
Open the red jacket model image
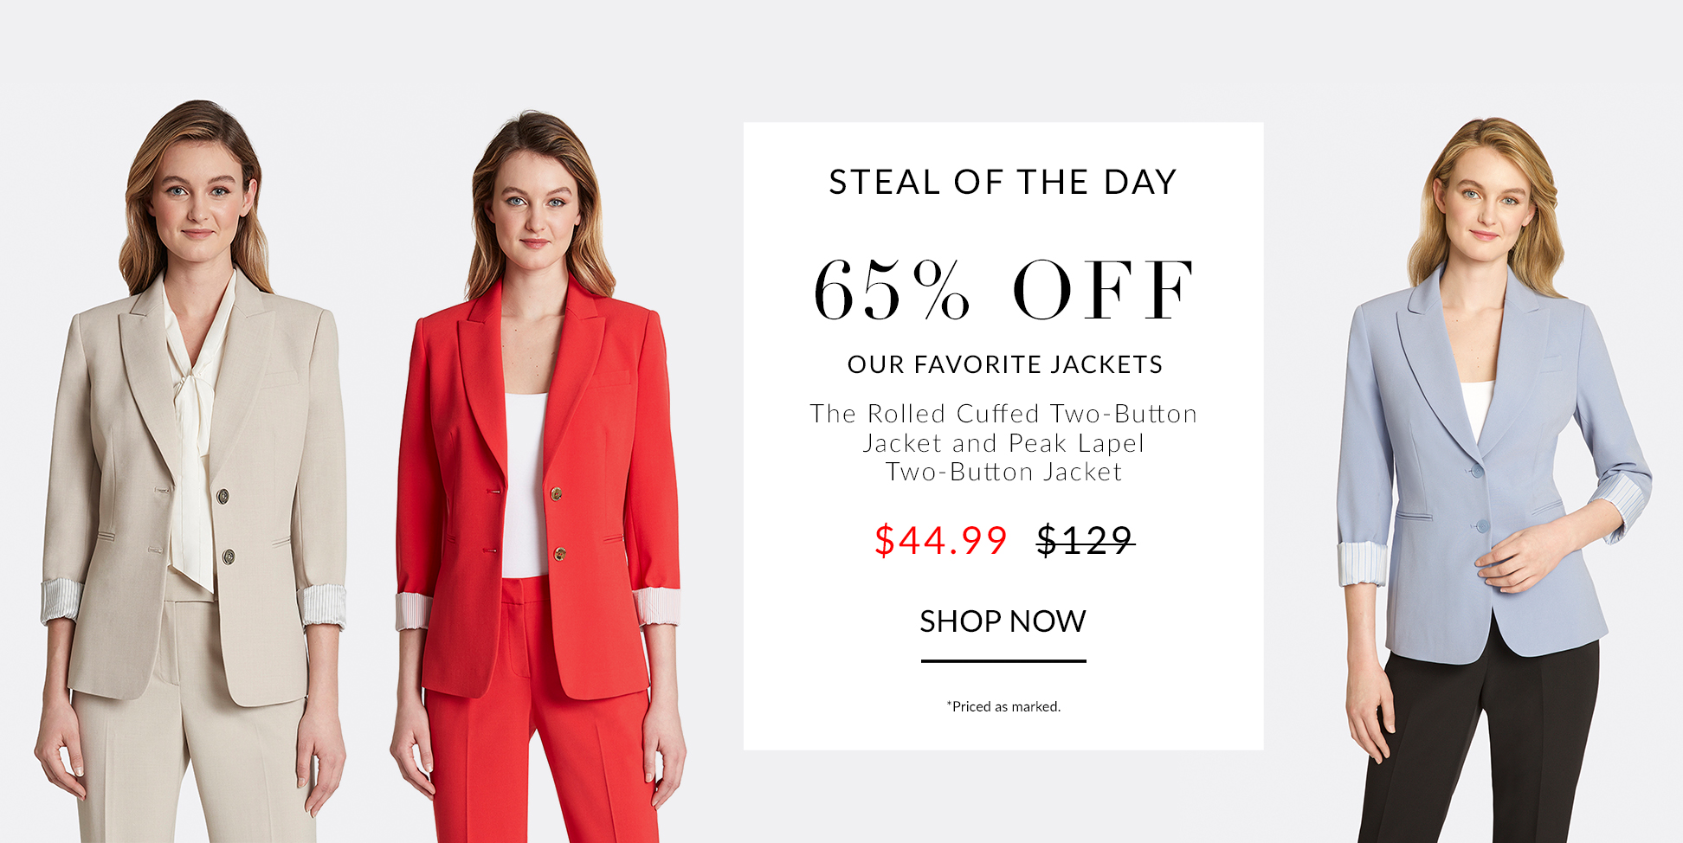[537, 476]
